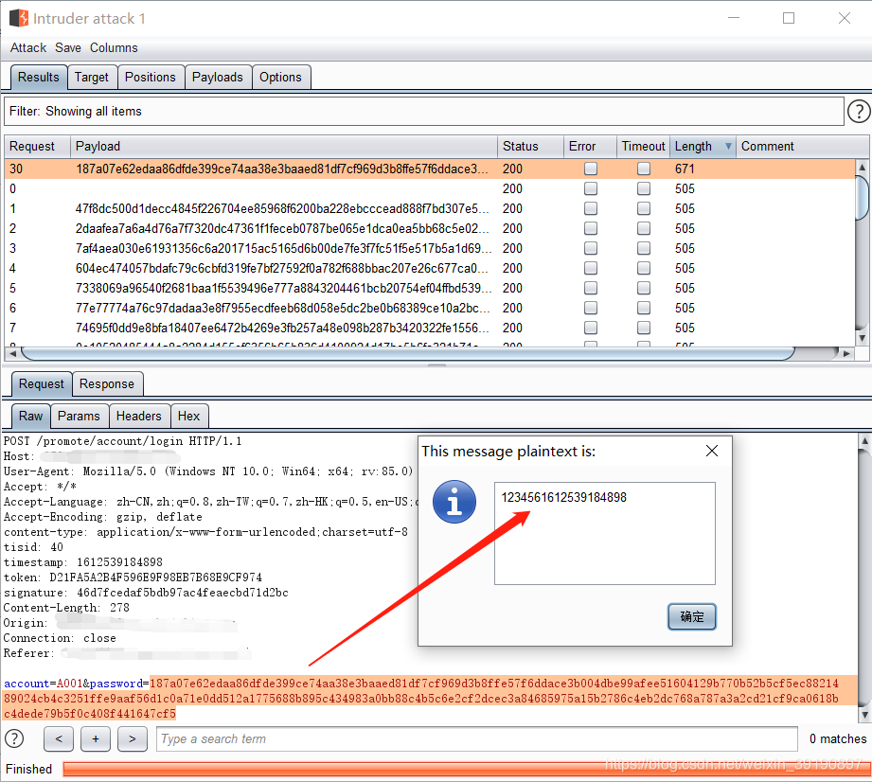Select the Results tab
This screenshot has width=872, height=782.
[x=39, y=78]
